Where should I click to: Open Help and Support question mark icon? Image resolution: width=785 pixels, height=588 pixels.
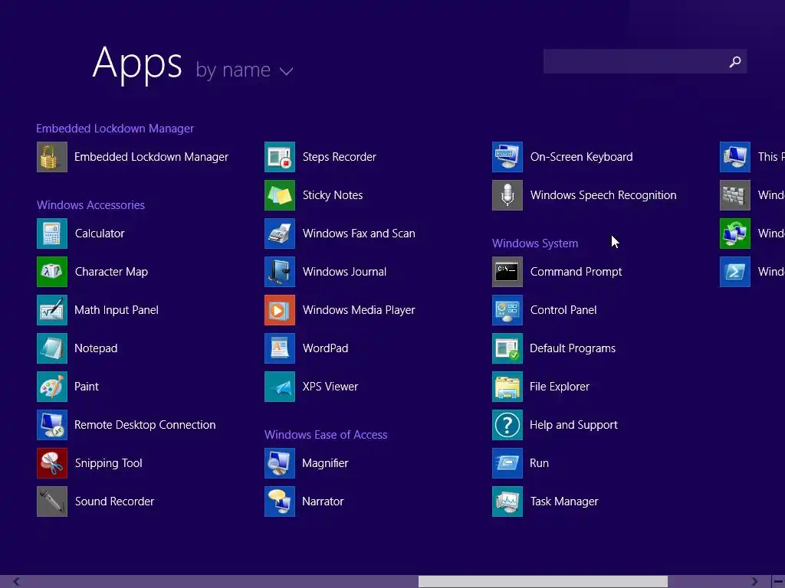[x=507, y=425]
